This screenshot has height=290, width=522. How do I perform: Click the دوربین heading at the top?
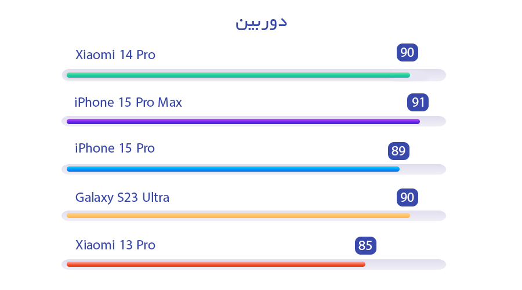[261, 23]
